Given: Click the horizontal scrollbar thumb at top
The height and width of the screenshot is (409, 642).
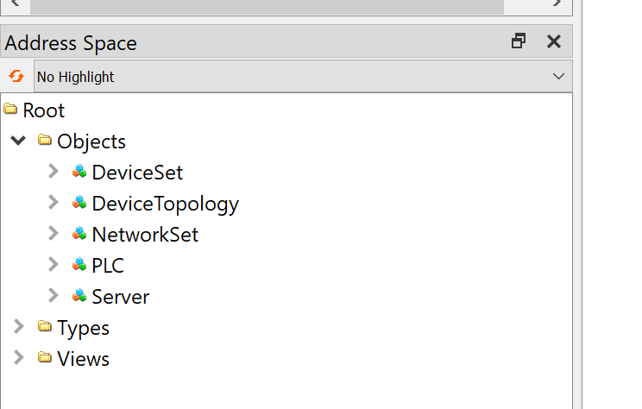Looking at the screenshot, I should (x=267, y=7).
